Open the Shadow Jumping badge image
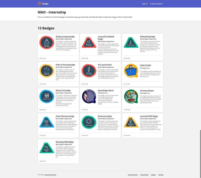This screenshot has width=201, height=178. 47,42
